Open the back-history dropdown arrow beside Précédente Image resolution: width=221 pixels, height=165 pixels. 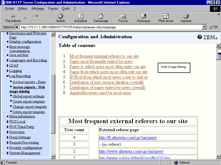(25, 18)
